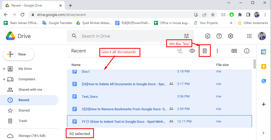Viewport: 271px width, 140px height.
Task: Select FF [11]How to Indent Text file
Action: click(159, 121)
